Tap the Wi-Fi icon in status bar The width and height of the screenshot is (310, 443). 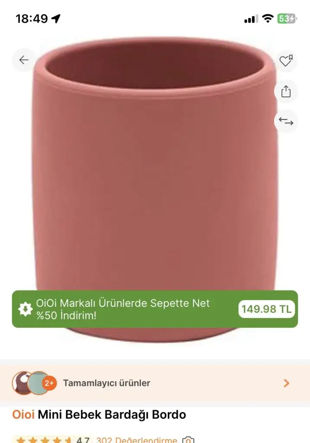(268, 18)
